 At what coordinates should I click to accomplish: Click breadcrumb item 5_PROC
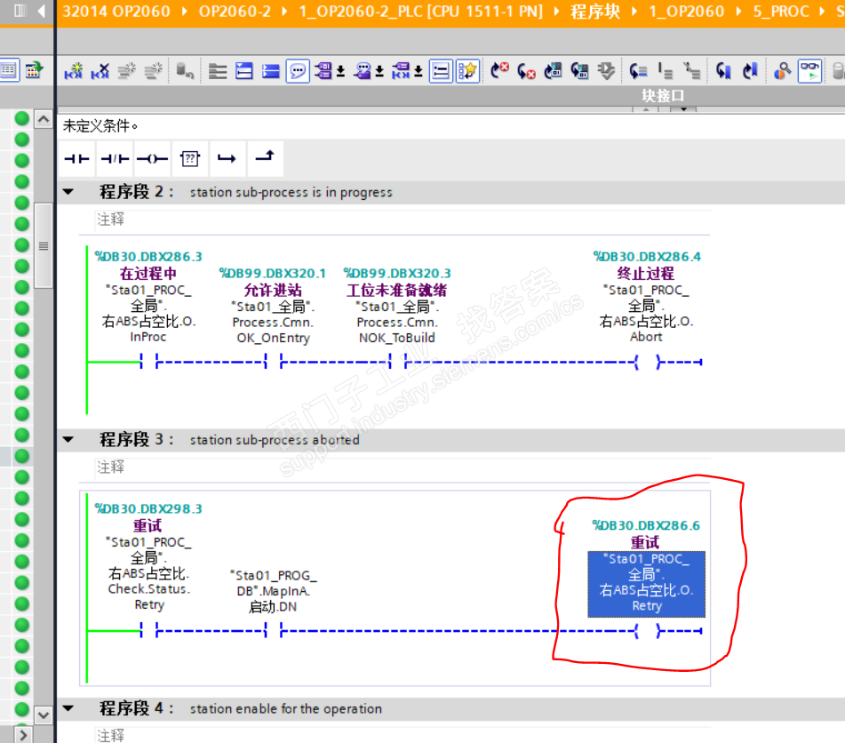(x=781, y=12)
